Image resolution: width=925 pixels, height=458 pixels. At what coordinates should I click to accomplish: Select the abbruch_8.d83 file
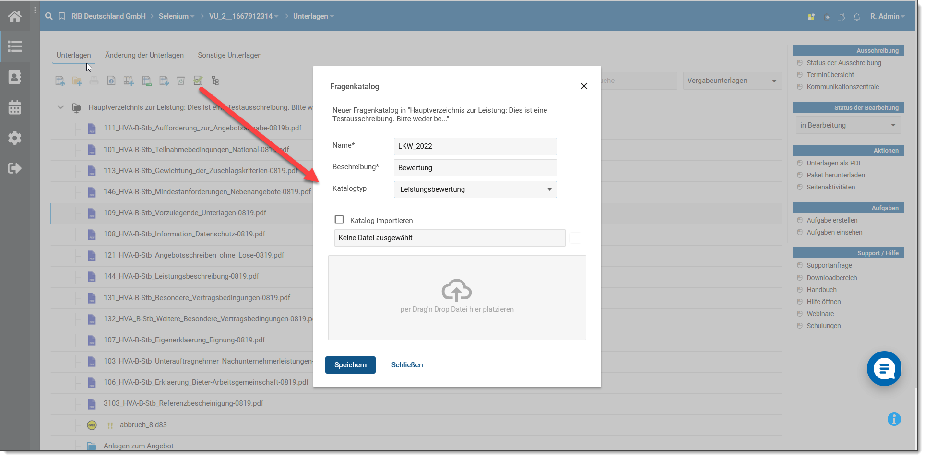coord(143,425)
